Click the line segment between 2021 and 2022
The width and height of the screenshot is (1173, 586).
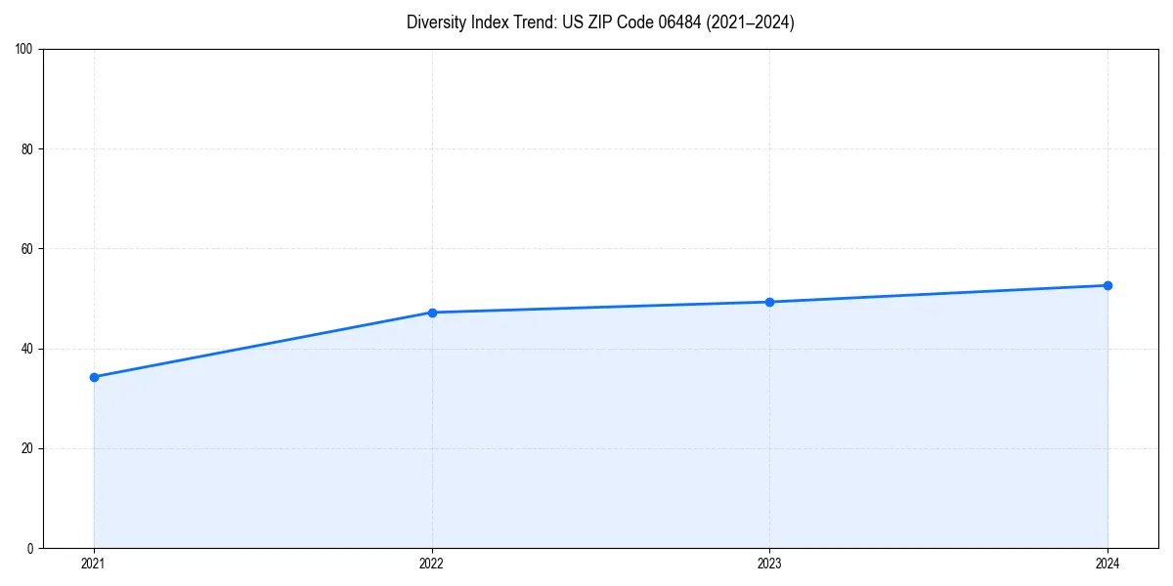click(x=264, y=344)
